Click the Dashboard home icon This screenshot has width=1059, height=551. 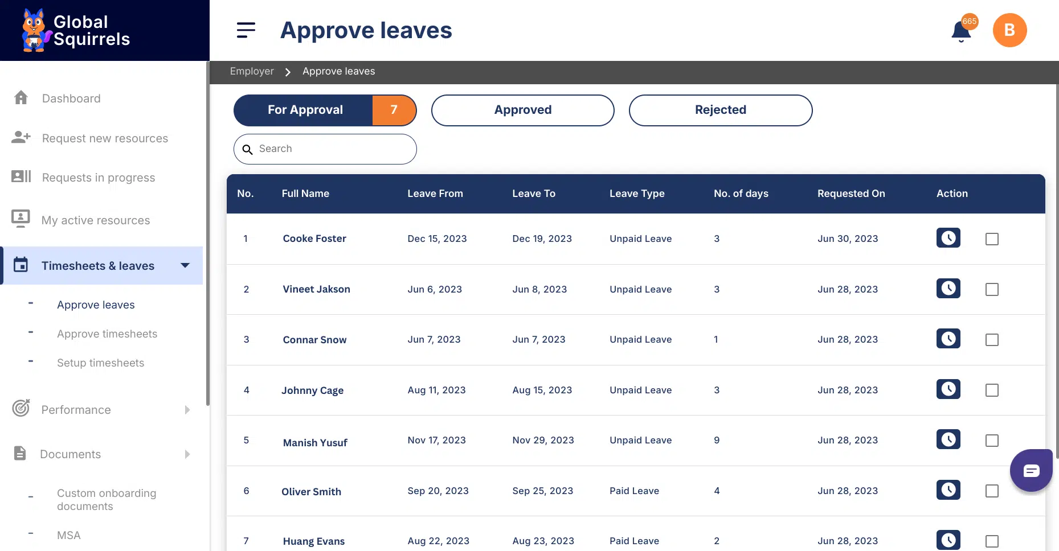21,98
